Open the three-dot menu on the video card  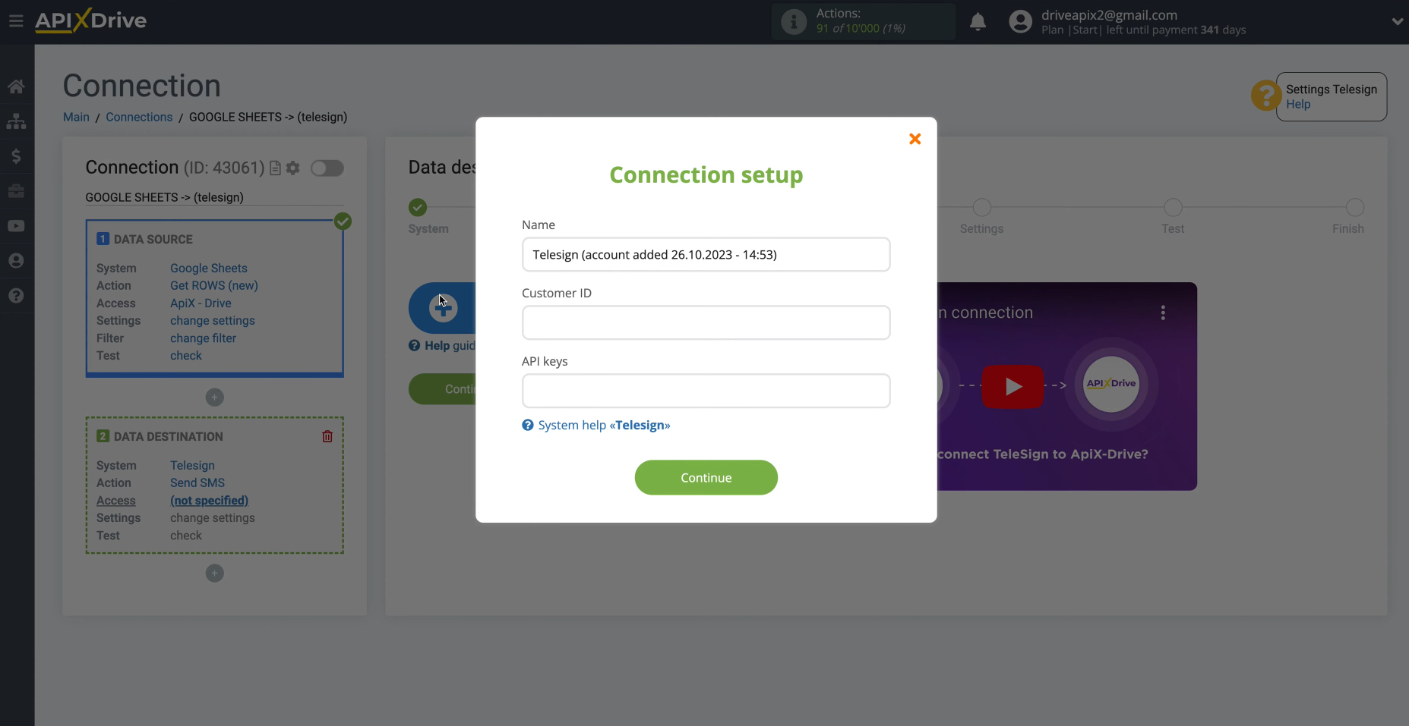1164,312
